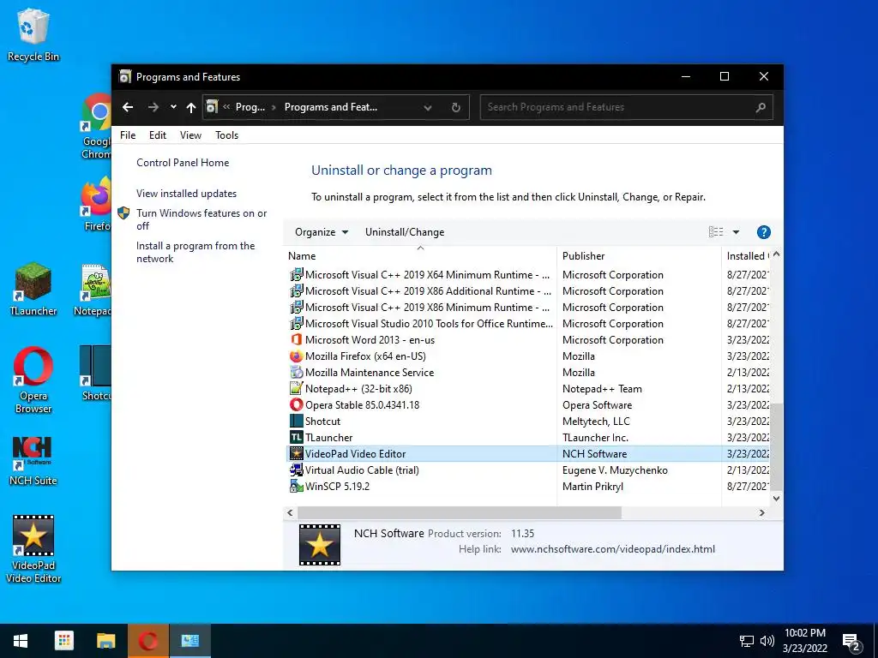Screen dimensions: 878x658
Task: Open the Edit menu
Action: click(158, 135)
